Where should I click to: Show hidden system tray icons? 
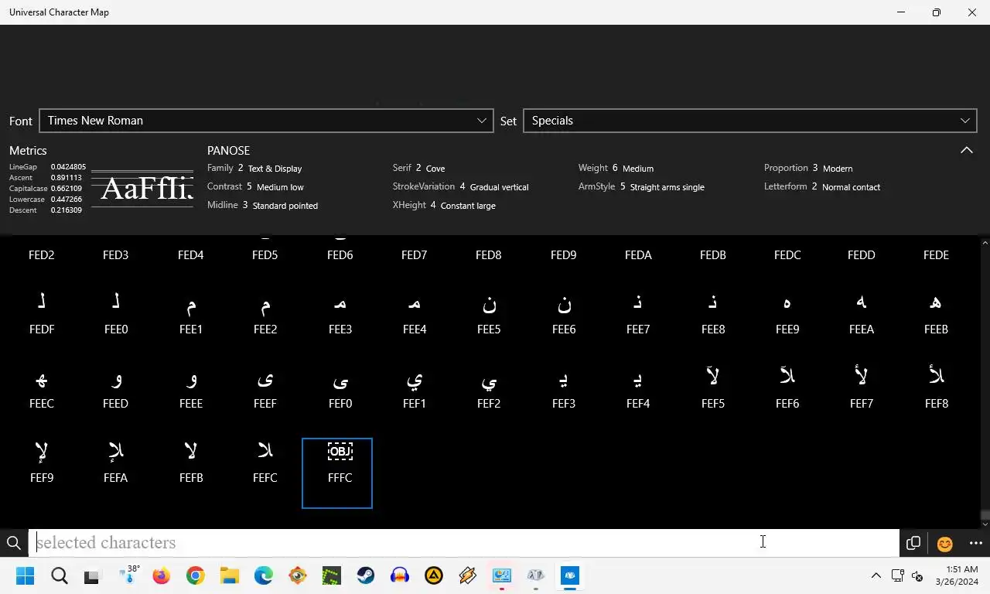coord(876,575)
